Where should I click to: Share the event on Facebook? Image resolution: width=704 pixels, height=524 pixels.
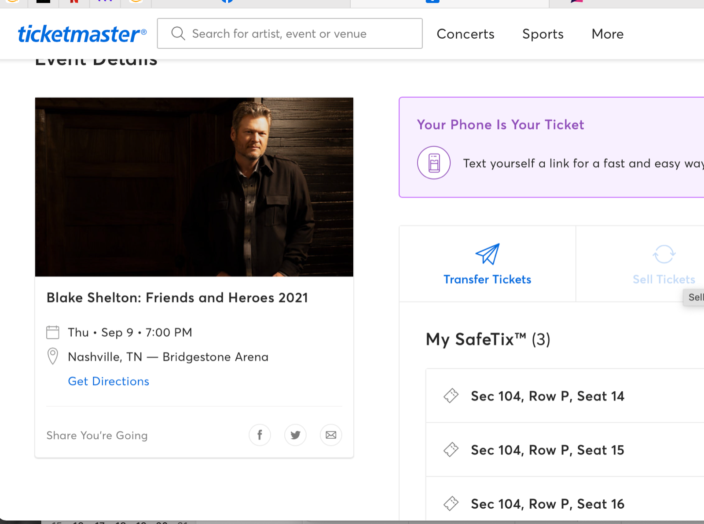[x=260, y=435]
